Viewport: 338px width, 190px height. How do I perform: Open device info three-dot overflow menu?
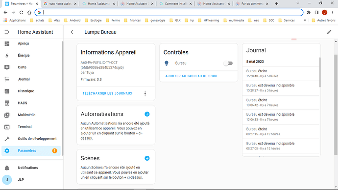coord(145,93)
